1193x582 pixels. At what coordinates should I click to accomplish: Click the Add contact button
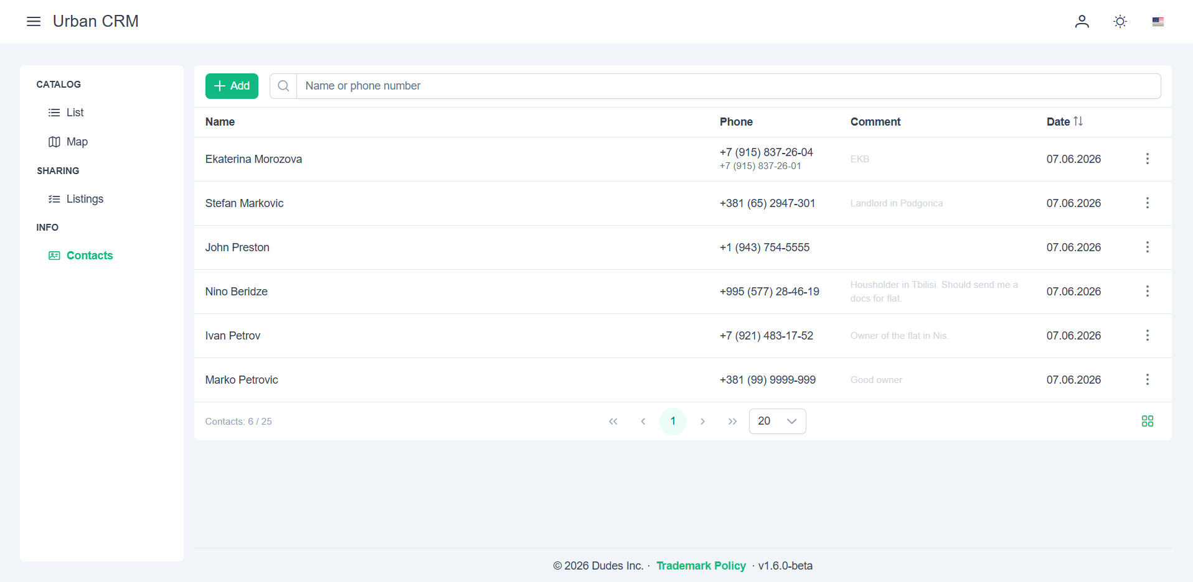click(232, 86)
